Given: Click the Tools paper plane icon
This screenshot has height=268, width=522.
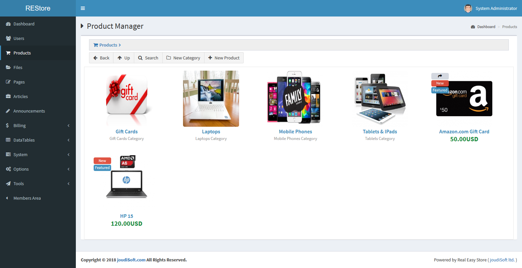Looking at the screenshot, I should [8, 184].
